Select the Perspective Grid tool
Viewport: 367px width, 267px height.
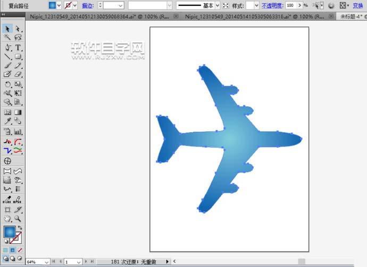pos(18,102)
